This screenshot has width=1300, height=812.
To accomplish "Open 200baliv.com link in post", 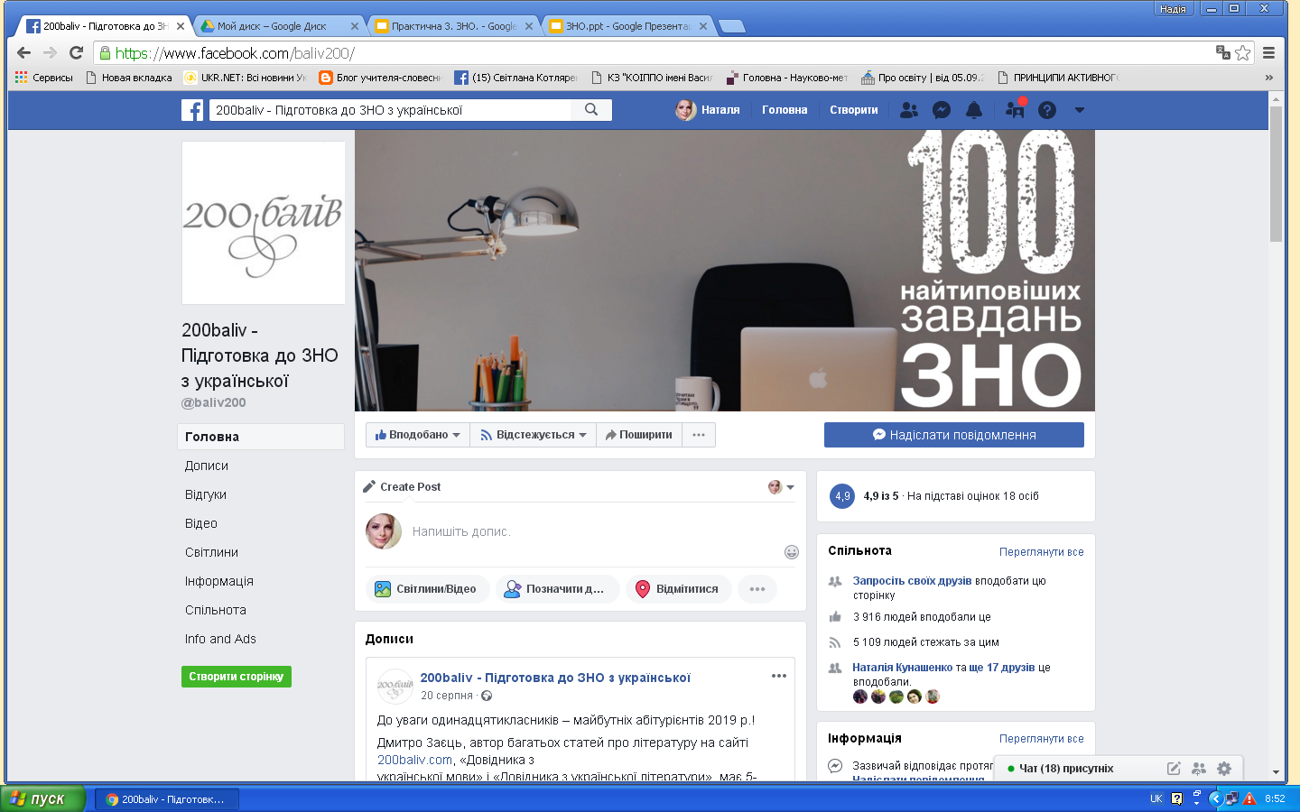I will click(x=414, y=760).
